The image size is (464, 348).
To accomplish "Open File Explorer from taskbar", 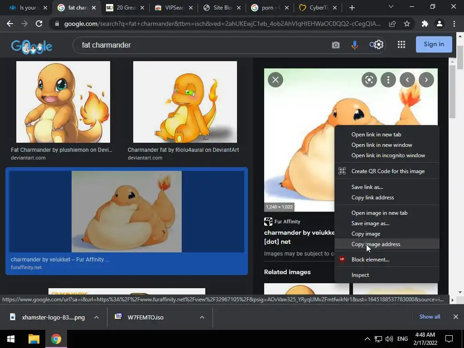I will (34, 339).
